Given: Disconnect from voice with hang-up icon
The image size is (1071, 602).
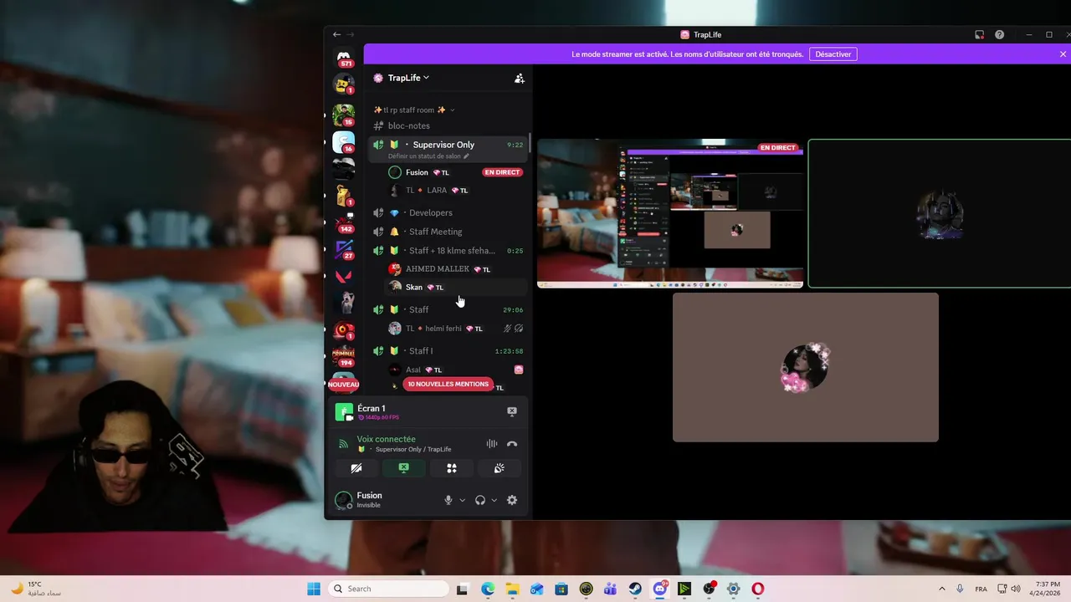Looking at the screenshot, I should tap(512, 444).
